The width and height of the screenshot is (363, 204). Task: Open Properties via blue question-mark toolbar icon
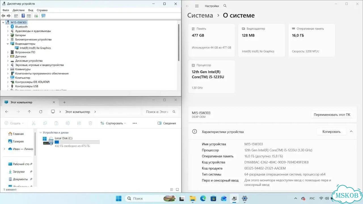[x=23, y=16]
